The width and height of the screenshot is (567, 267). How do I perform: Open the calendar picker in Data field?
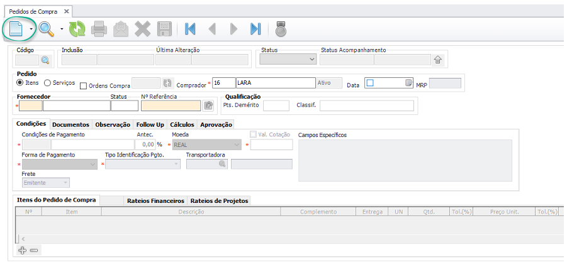[408, 83]
